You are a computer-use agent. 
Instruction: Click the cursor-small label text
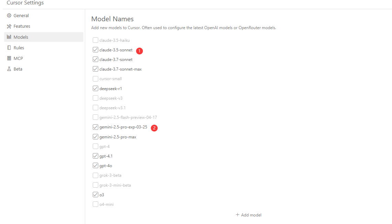point(111,79)
